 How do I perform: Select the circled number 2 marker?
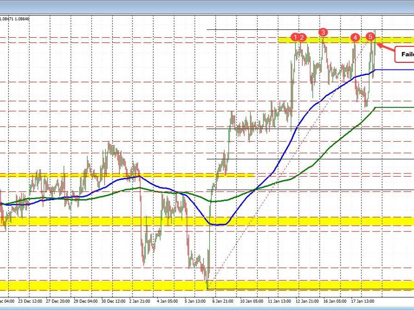point(302,38)
